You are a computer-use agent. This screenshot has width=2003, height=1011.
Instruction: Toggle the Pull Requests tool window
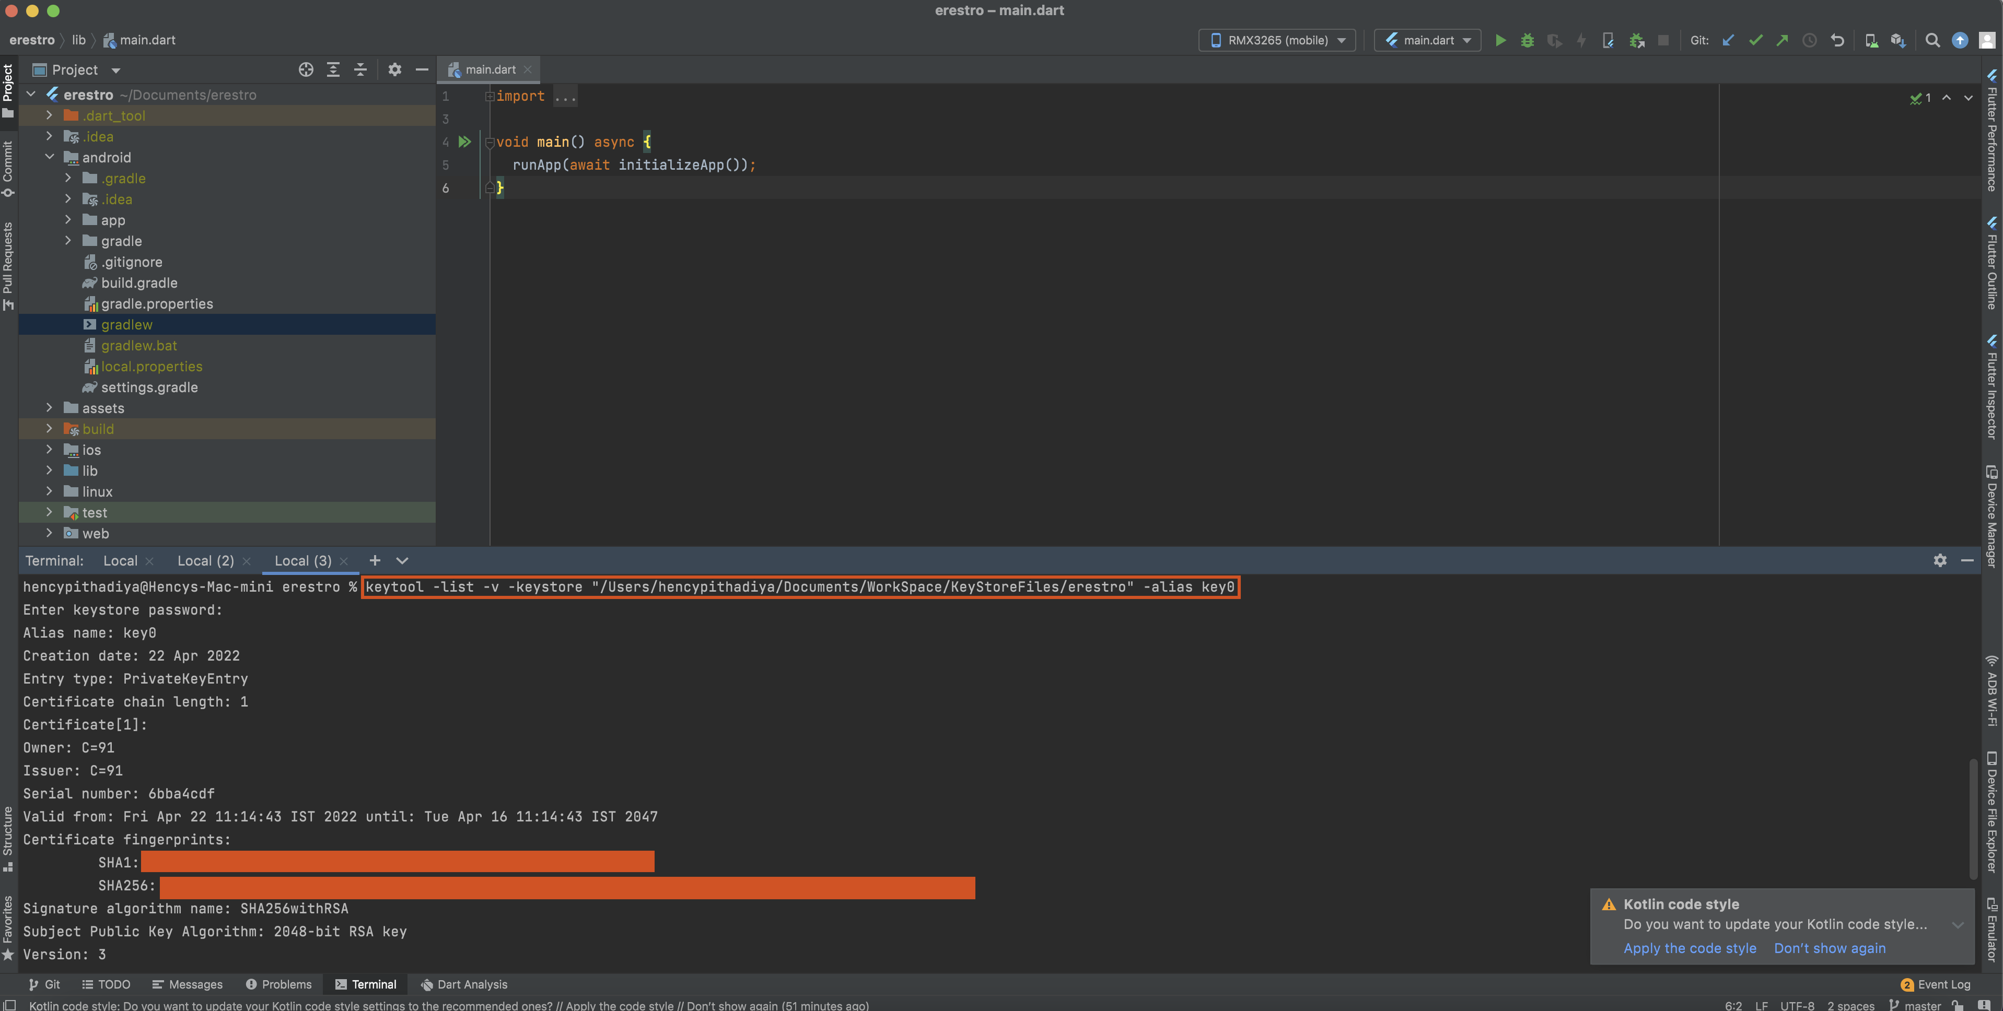coord(8,266)
